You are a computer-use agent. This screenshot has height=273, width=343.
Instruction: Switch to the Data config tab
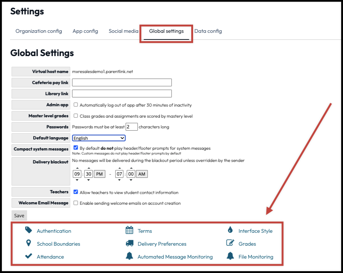click(208, 31)
